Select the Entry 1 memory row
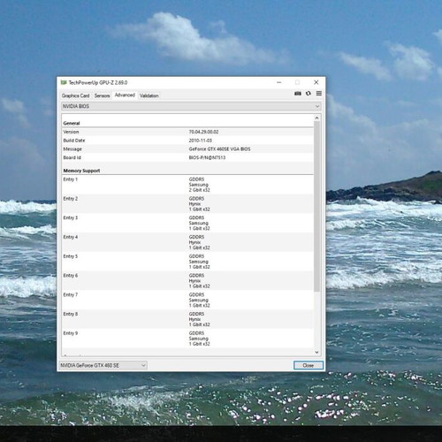This screenshot has height=442, width=442. pos(187,185)
